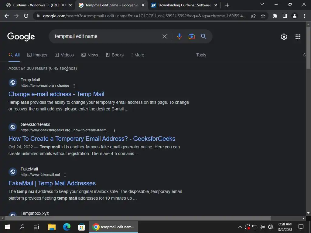
Task: Click the Tempinbox.xyz result name
Action: (35, 213)
